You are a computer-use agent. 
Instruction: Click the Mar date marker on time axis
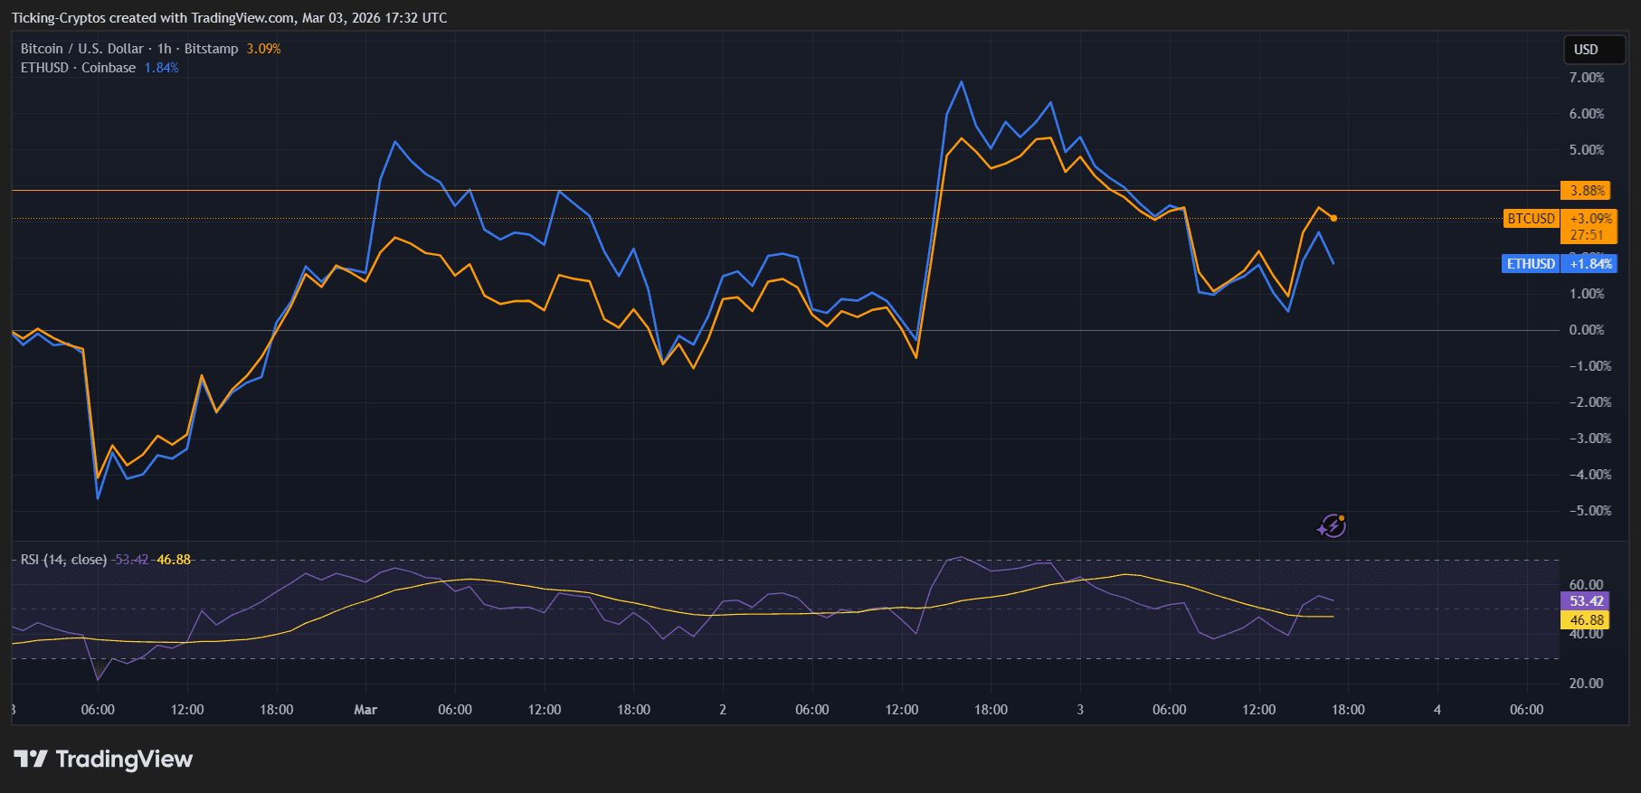365,710
